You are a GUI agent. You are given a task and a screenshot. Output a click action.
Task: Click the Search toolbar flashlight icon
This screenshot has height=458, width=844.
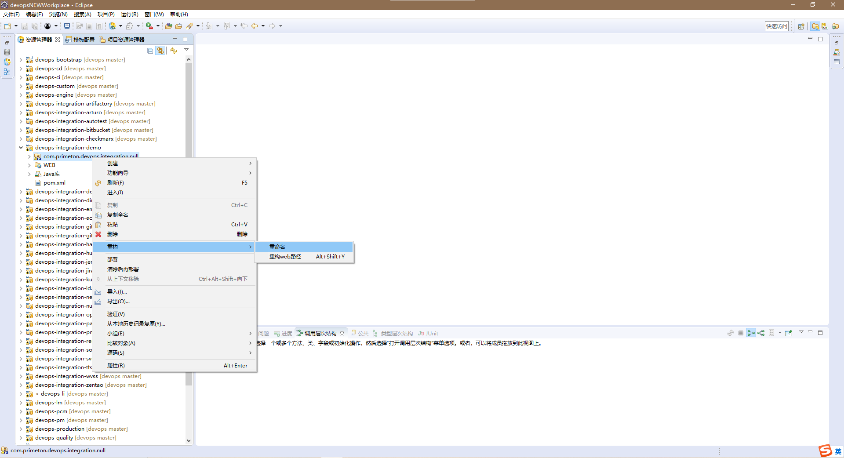coord(189,26)
